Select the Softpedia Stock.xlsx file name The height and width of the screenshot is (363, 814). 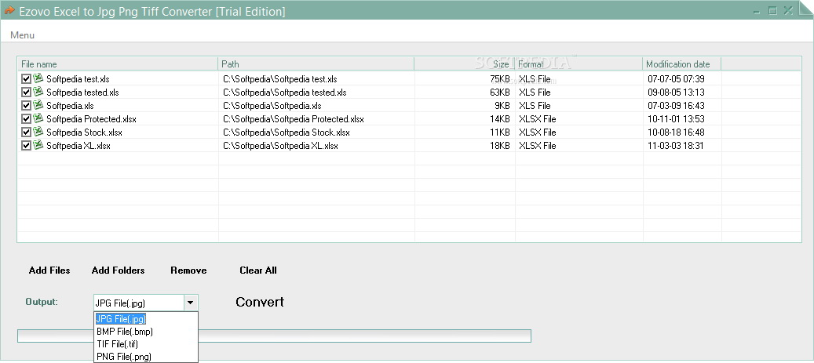84,132
